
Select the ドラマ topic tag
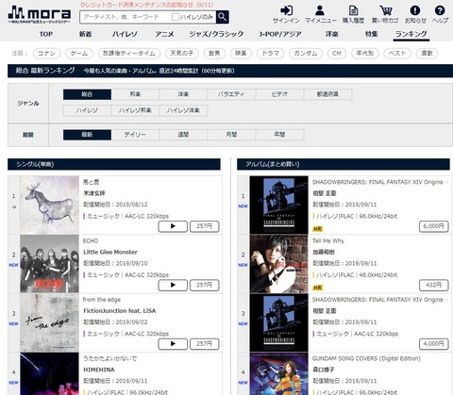coord(270,53)
